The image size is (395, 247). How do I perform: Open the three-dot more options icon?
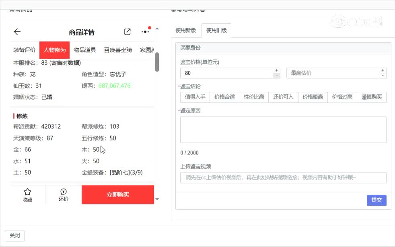[144, 32]
